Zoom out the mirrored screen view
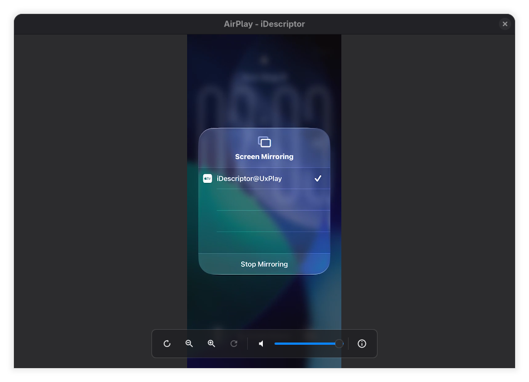This screenshot has width=529, height=382. click(189, 344)
